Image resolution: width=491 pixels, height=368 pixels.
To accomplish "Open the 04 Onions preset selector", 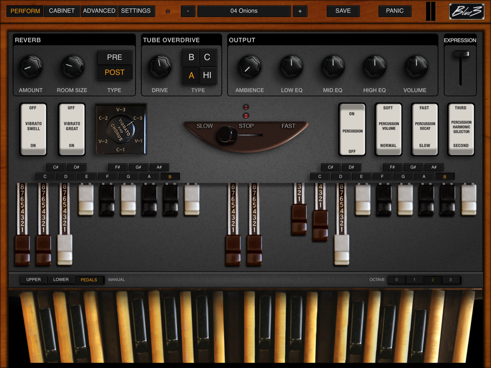I will tap(244, 11).
